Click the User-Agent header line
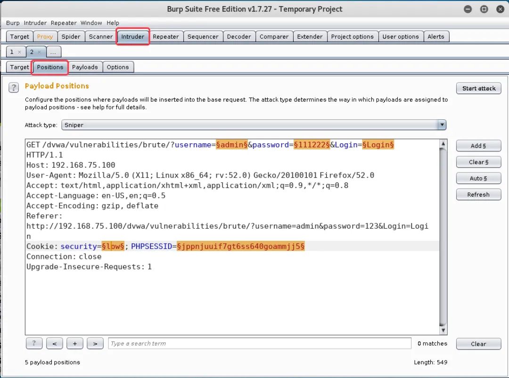Viewport: 509px width, 378px height. 200,175
